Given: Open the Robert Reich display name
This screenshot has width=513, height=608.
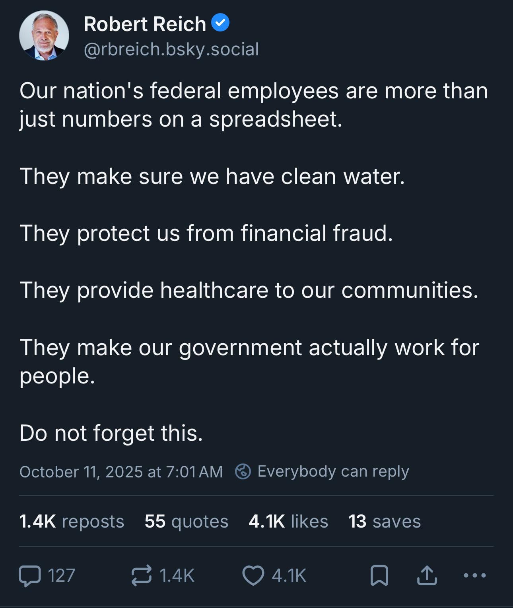Looking at the screenshot, I should click(x=145, y=24).
